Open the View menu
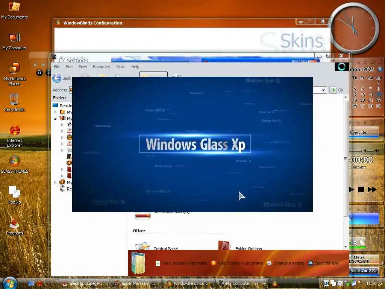 (83, 67)
